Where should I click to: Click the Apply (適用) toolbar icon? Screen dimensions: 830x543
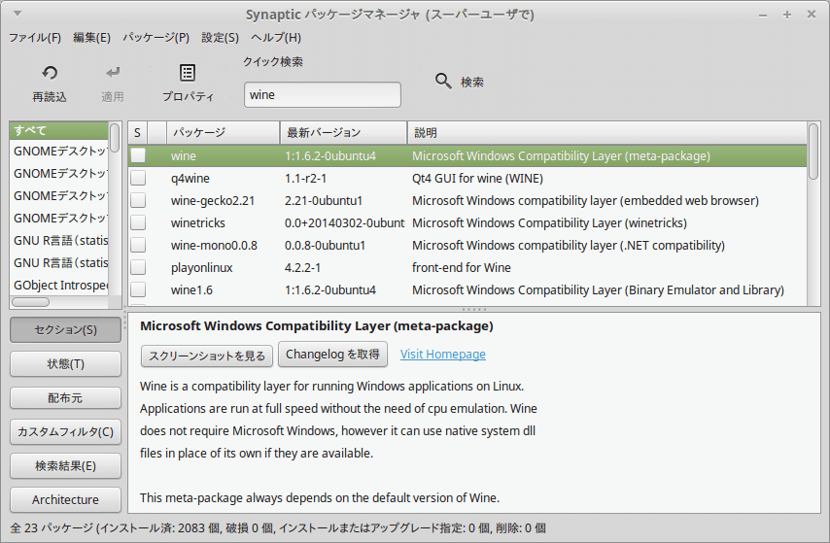(112, 73)
